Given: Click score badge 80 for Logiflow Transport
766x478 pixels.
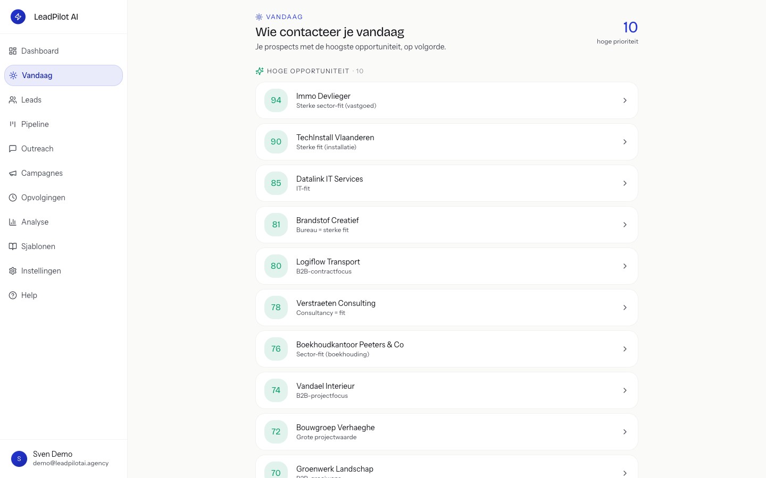Looking at the screenshot, I should point(276,266).
